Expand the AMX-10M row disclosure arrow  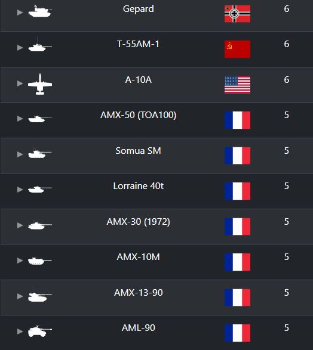pos(20,261)
